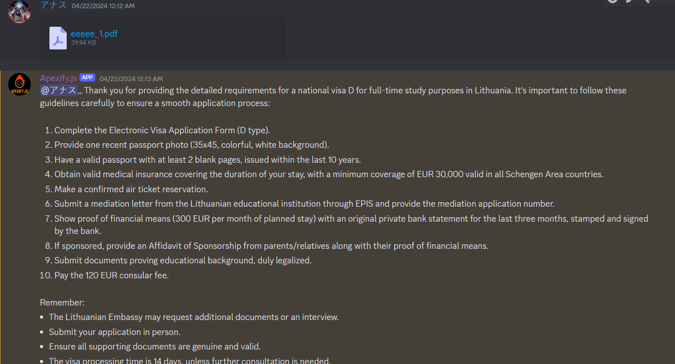
Task: Click the PDF file icon
Action: [x=58, y=38]
